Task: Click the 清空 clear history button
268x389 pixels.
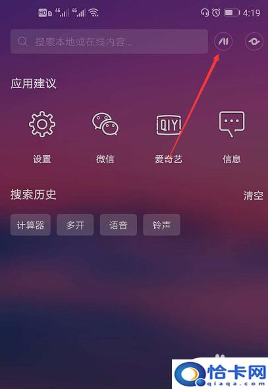Action: click(x=254, y=196)
